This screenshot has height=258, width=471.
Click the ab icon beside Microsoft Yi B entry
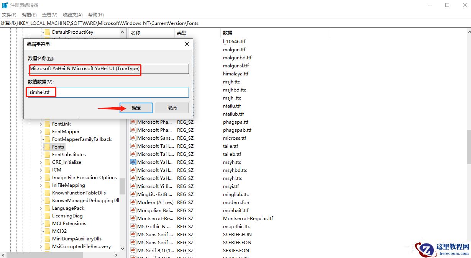coord(133,186)
